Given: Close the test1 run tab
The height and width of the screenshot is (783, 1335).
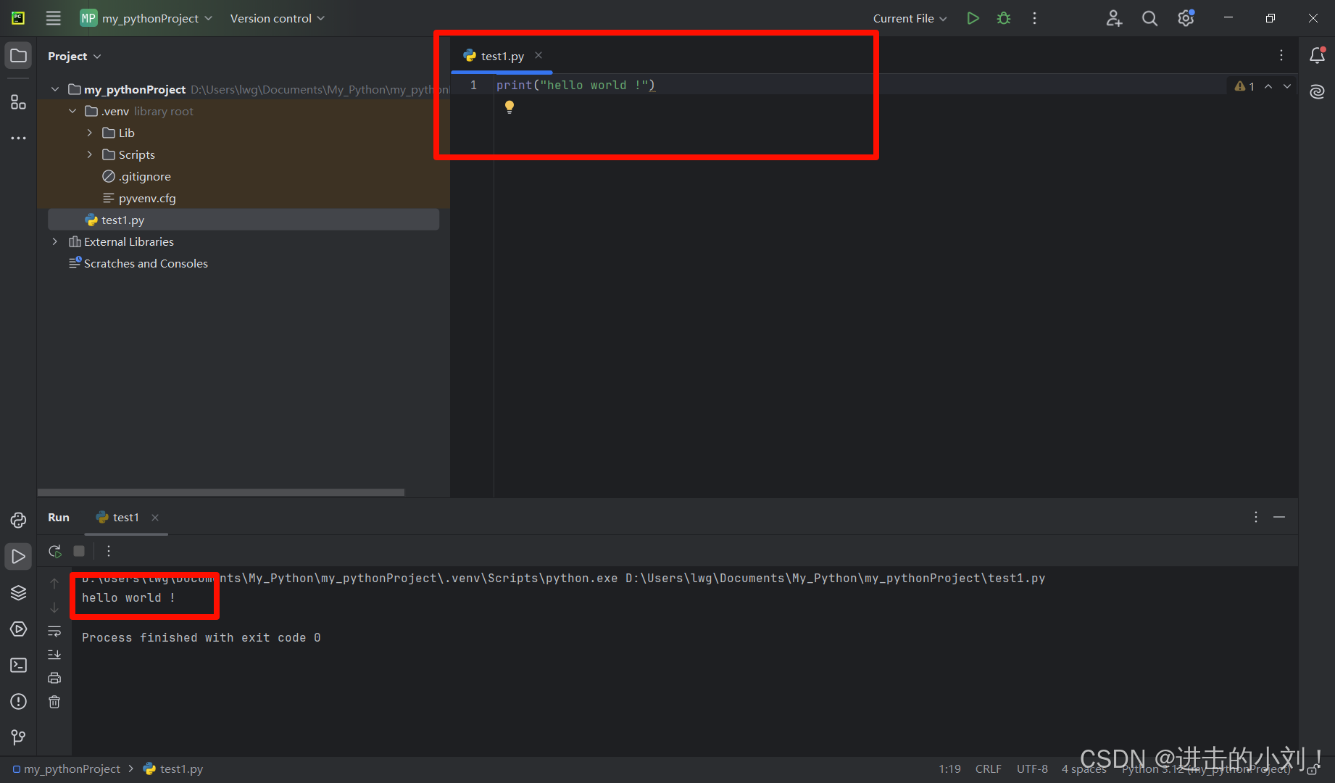Looking at the screenshot, I should (x=155, y=518).
